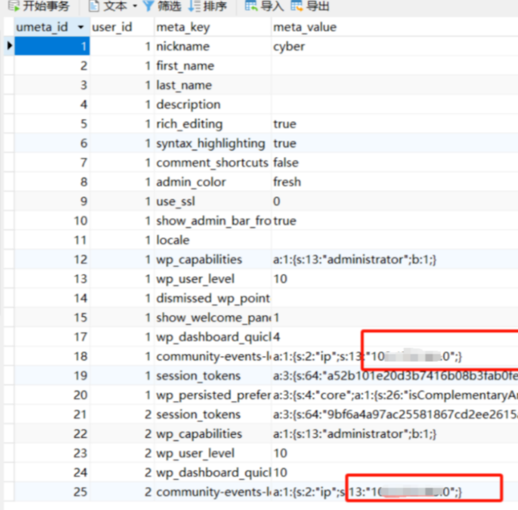Select the first wp_capabilities administrator value cell
This screenshot has height=510, width=518.
pos(354,260)
